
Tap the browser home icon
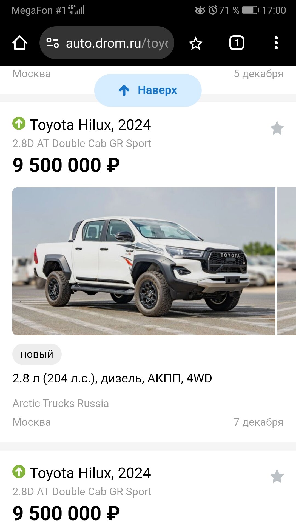click(x=20, y=43)
